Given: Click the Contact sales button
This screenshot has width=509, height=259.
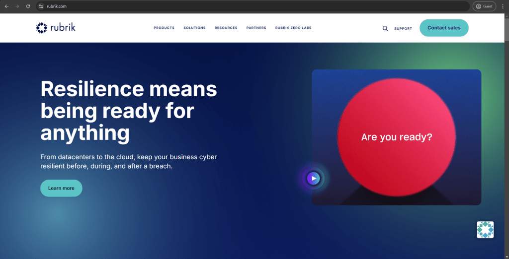Looking at the screenshot, I should (444, 28).
